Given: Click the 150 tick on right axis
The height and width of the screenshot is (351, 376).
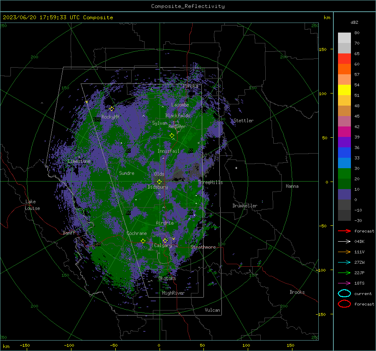Looking at the screenshot, I should pos(323,49).
